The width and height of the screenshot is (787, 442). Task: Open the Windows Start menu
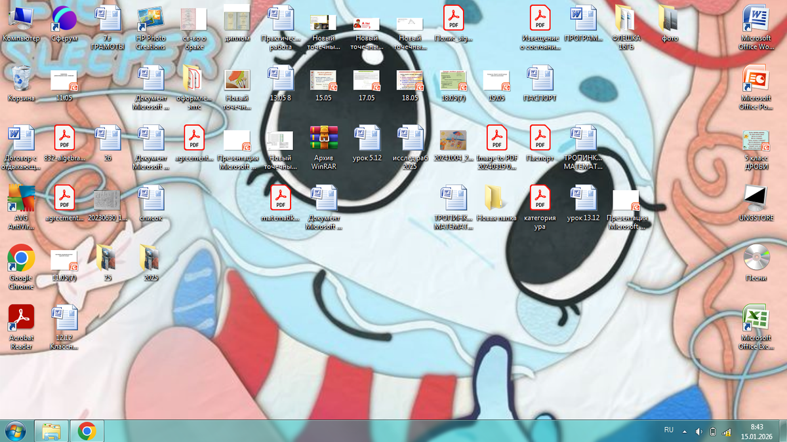[x=14, y=431]
